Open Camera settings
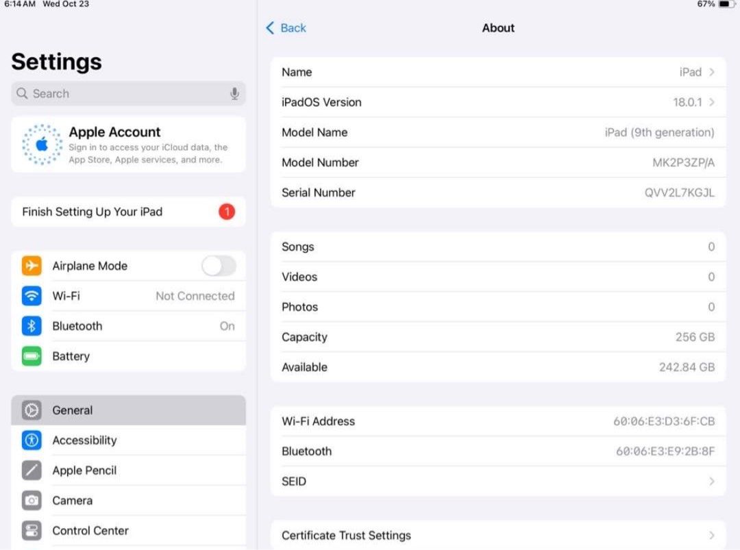This screenshot has height=550, width=740. [x=128, y=501]
